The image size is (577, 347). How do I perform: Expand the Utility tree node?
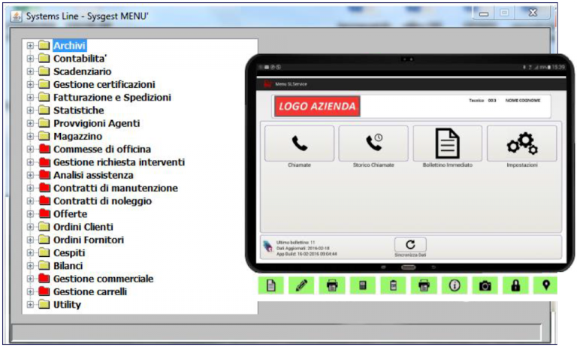(30, 304)
